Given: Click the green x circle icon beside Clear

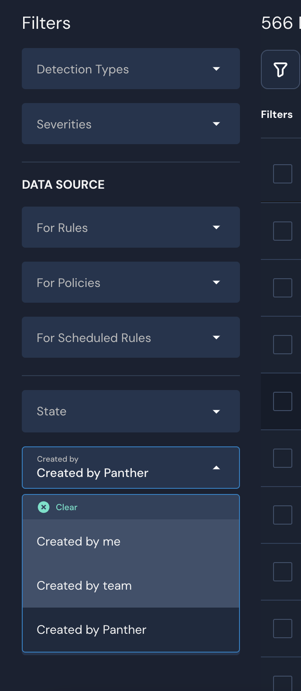Looking at the screenshot, I should [43, 507].
